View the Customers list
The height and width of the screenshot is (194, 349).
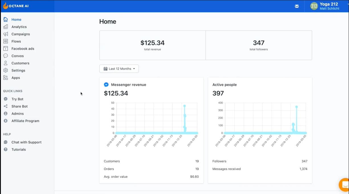(20, 63)
